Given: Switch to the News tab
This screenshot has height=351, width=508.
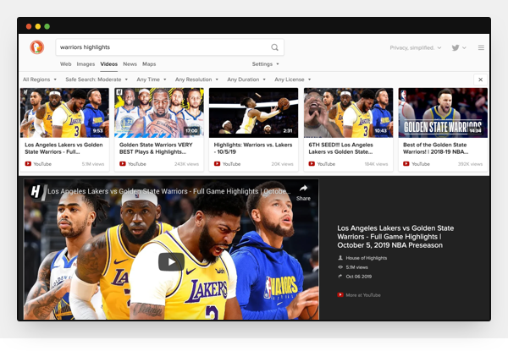Looking at the screenshot, I should click(130, 64).
